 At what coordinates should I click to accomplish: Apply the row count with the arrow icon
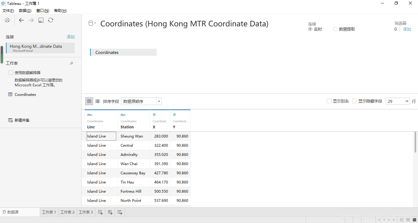pyautogui.click(x=407, y=101)
